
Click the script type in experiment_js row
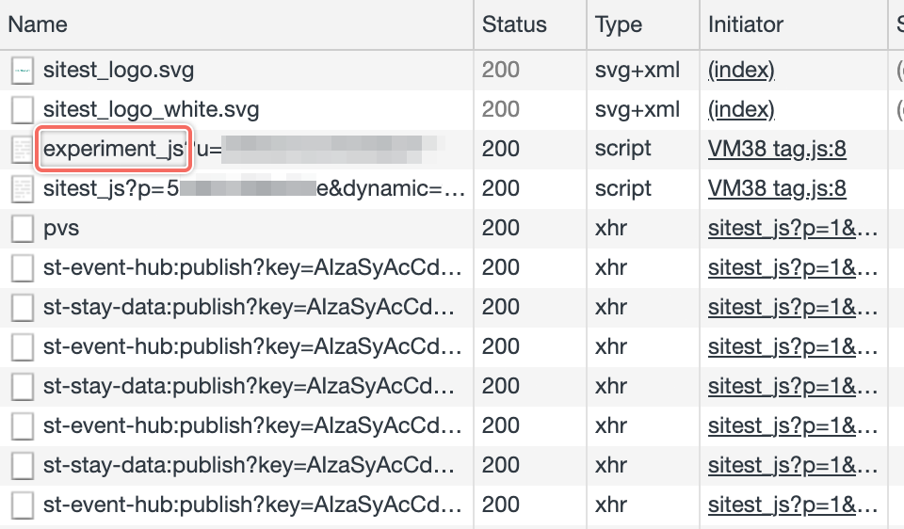pos(622,150)
